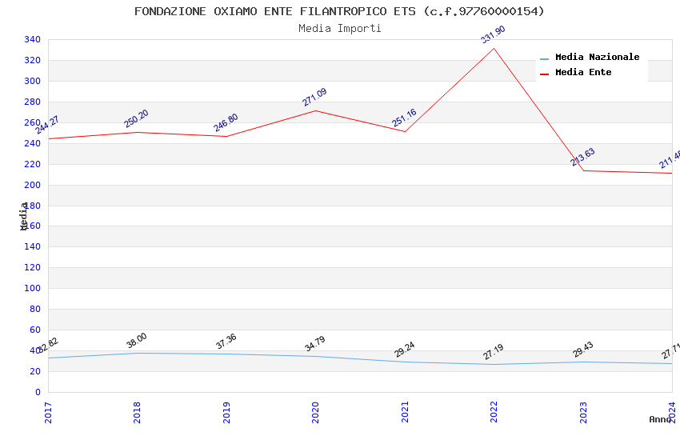Click the 140 y-axis tick label

click(33, 246)
